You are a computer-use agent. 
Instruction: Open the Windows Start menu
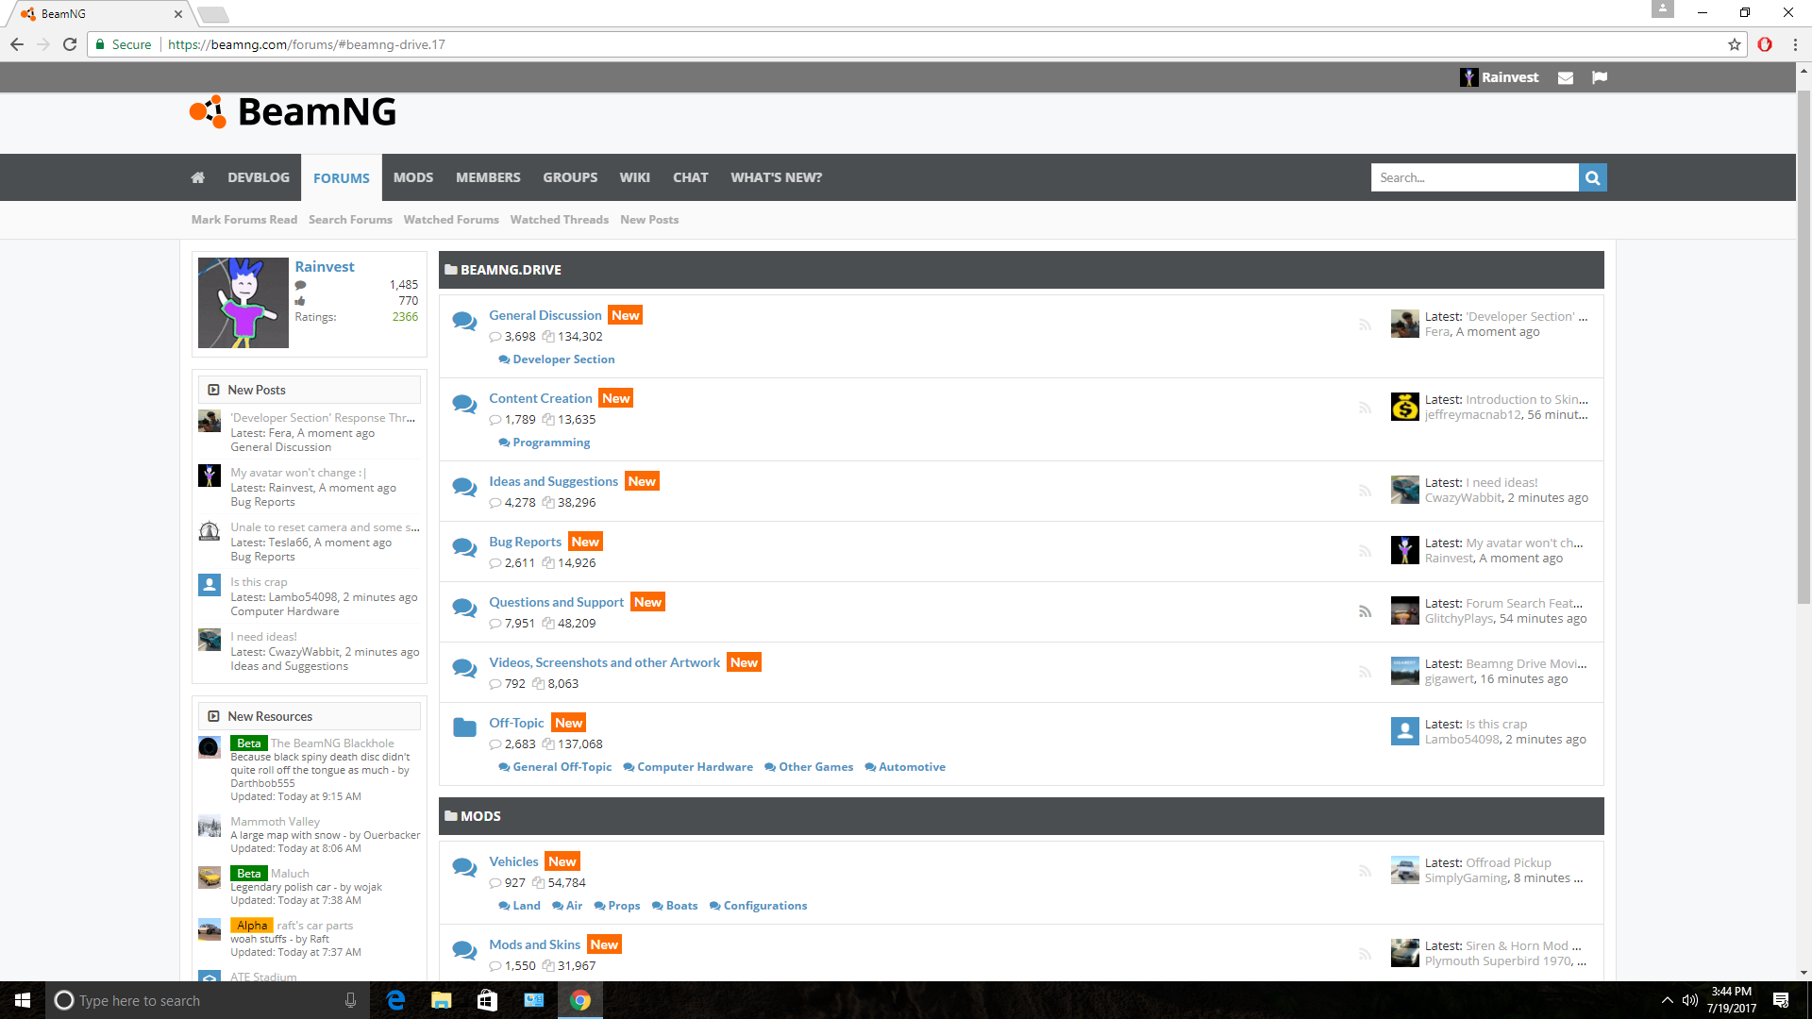point(23,1000)
